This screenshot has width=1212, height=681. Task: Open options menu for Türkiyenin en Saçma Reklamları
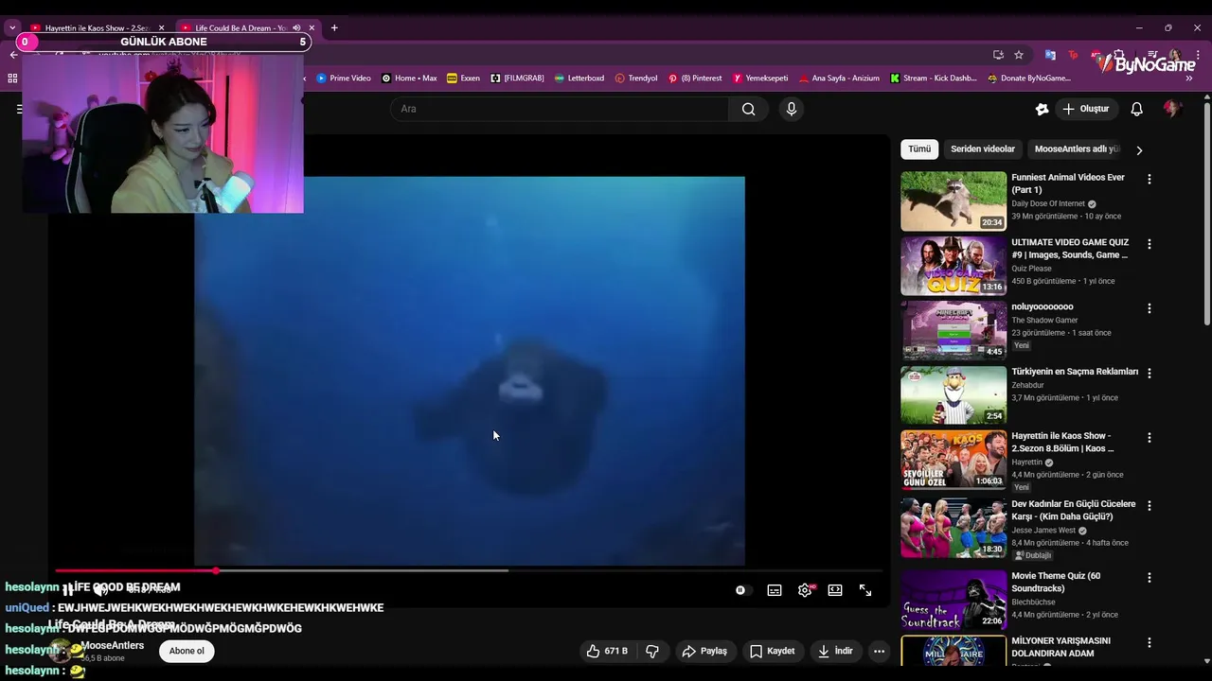pos(1150,374)
